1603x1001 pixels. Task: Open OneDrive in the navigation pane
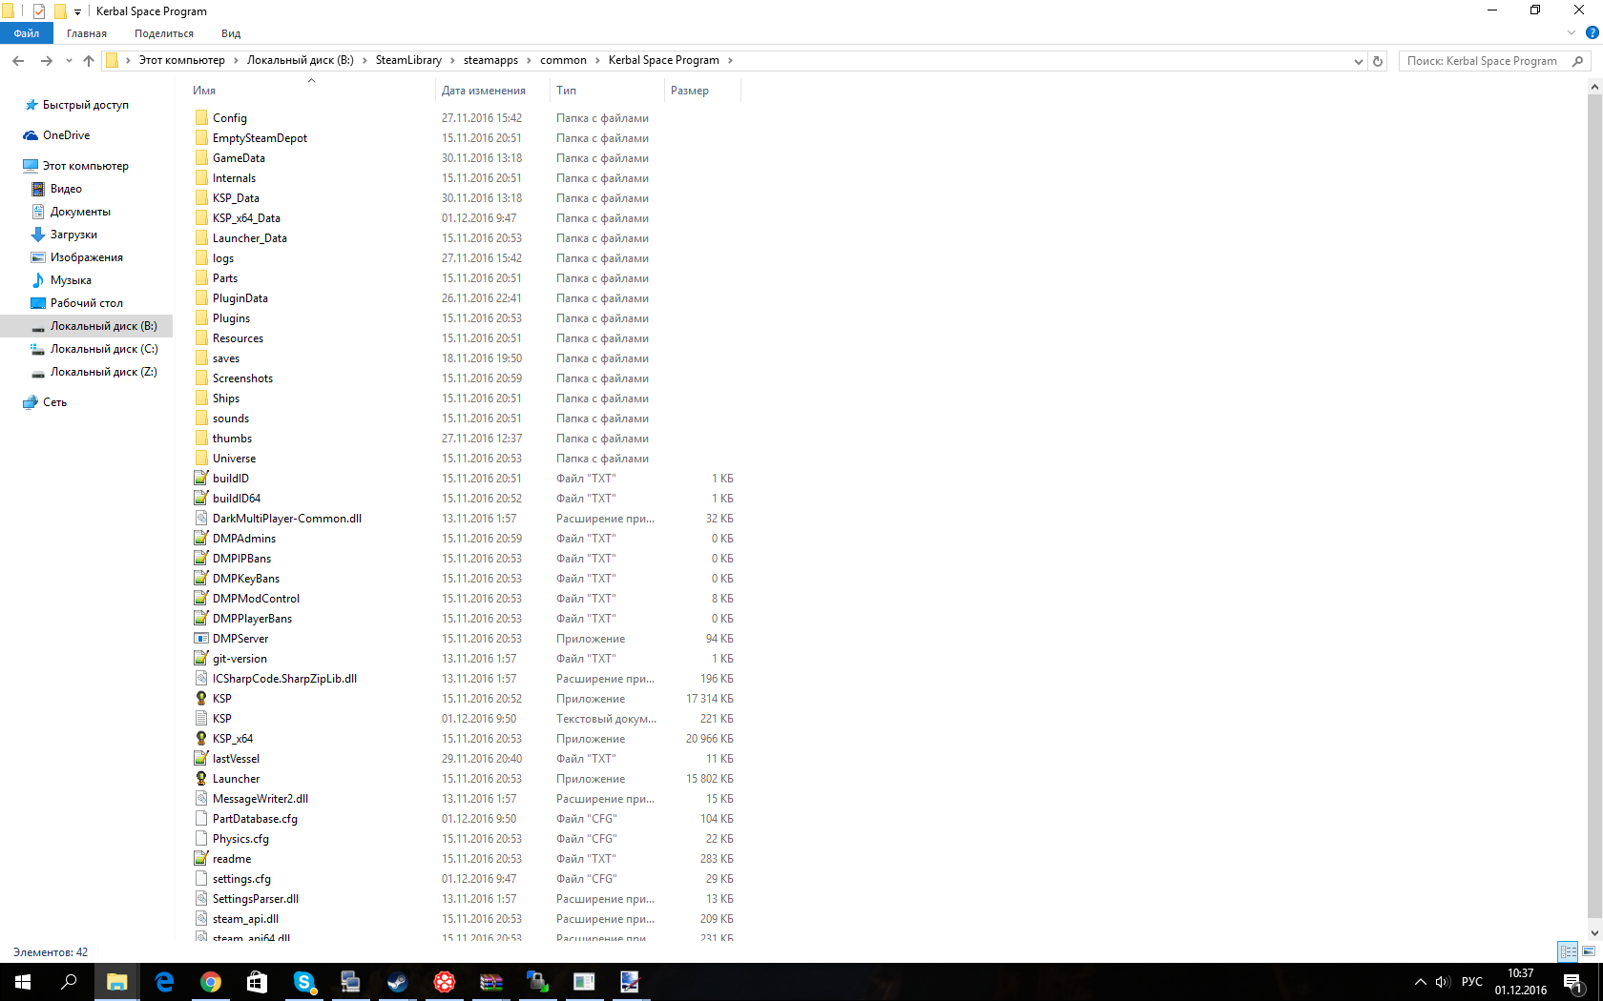[66, 135]
